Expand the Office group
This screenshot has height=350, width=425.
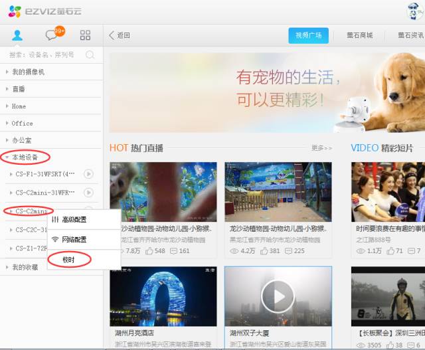22,124
